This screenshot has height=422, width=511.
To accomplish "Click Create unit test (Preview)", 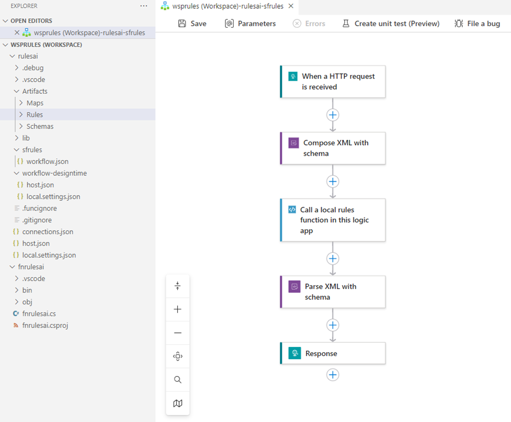I will [x=390, y=23].
